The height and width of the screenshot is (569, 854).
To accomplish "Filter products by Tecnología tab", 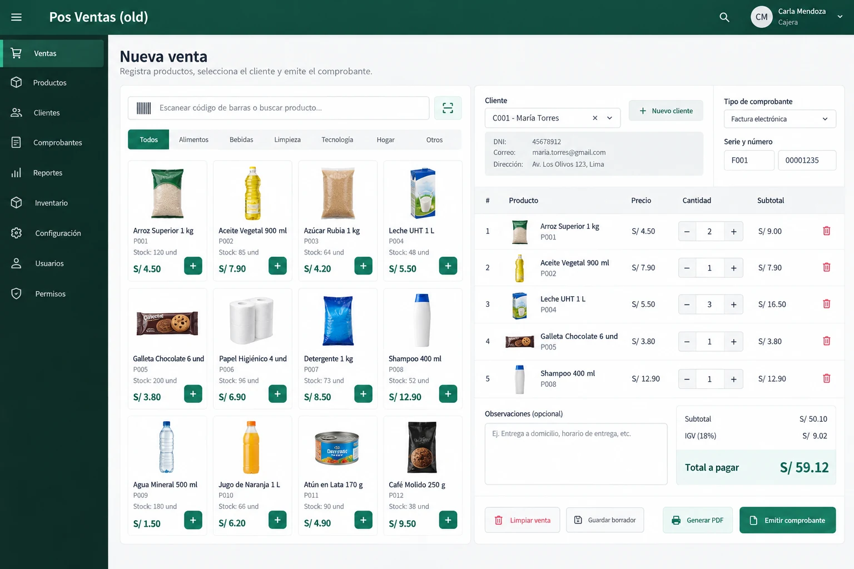I will pyautogui.click(x=337, y=139).
